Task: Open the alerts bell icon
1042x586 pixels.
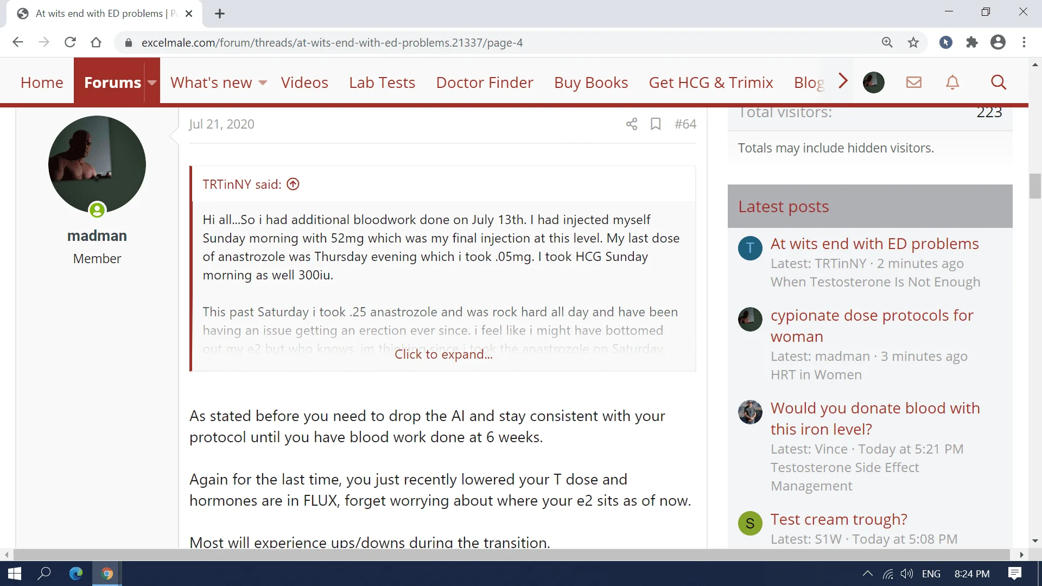Action: point(952,82)
